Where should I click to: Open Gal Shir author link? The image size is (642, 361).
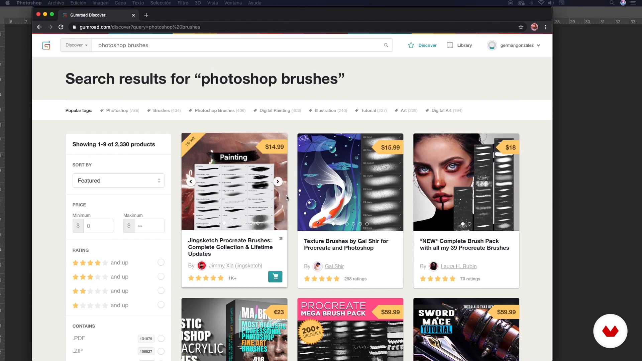click(x=334, y=266)
